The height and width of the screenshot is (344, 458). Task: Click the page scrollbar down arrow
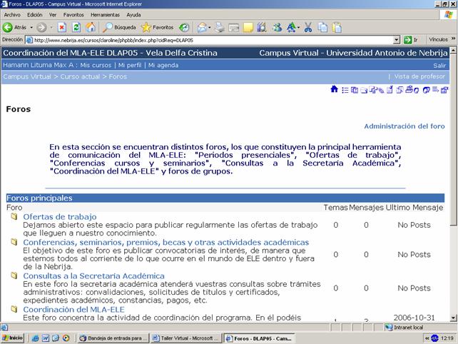click(453, 318)
